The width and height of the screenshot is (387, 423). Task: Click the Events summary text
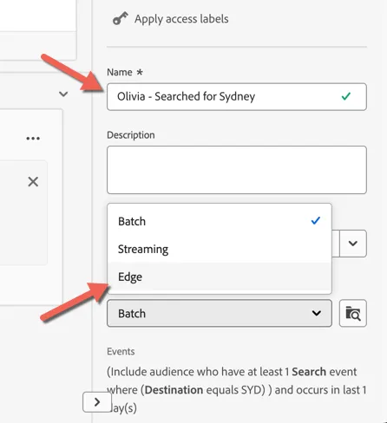tap(237, 389)
